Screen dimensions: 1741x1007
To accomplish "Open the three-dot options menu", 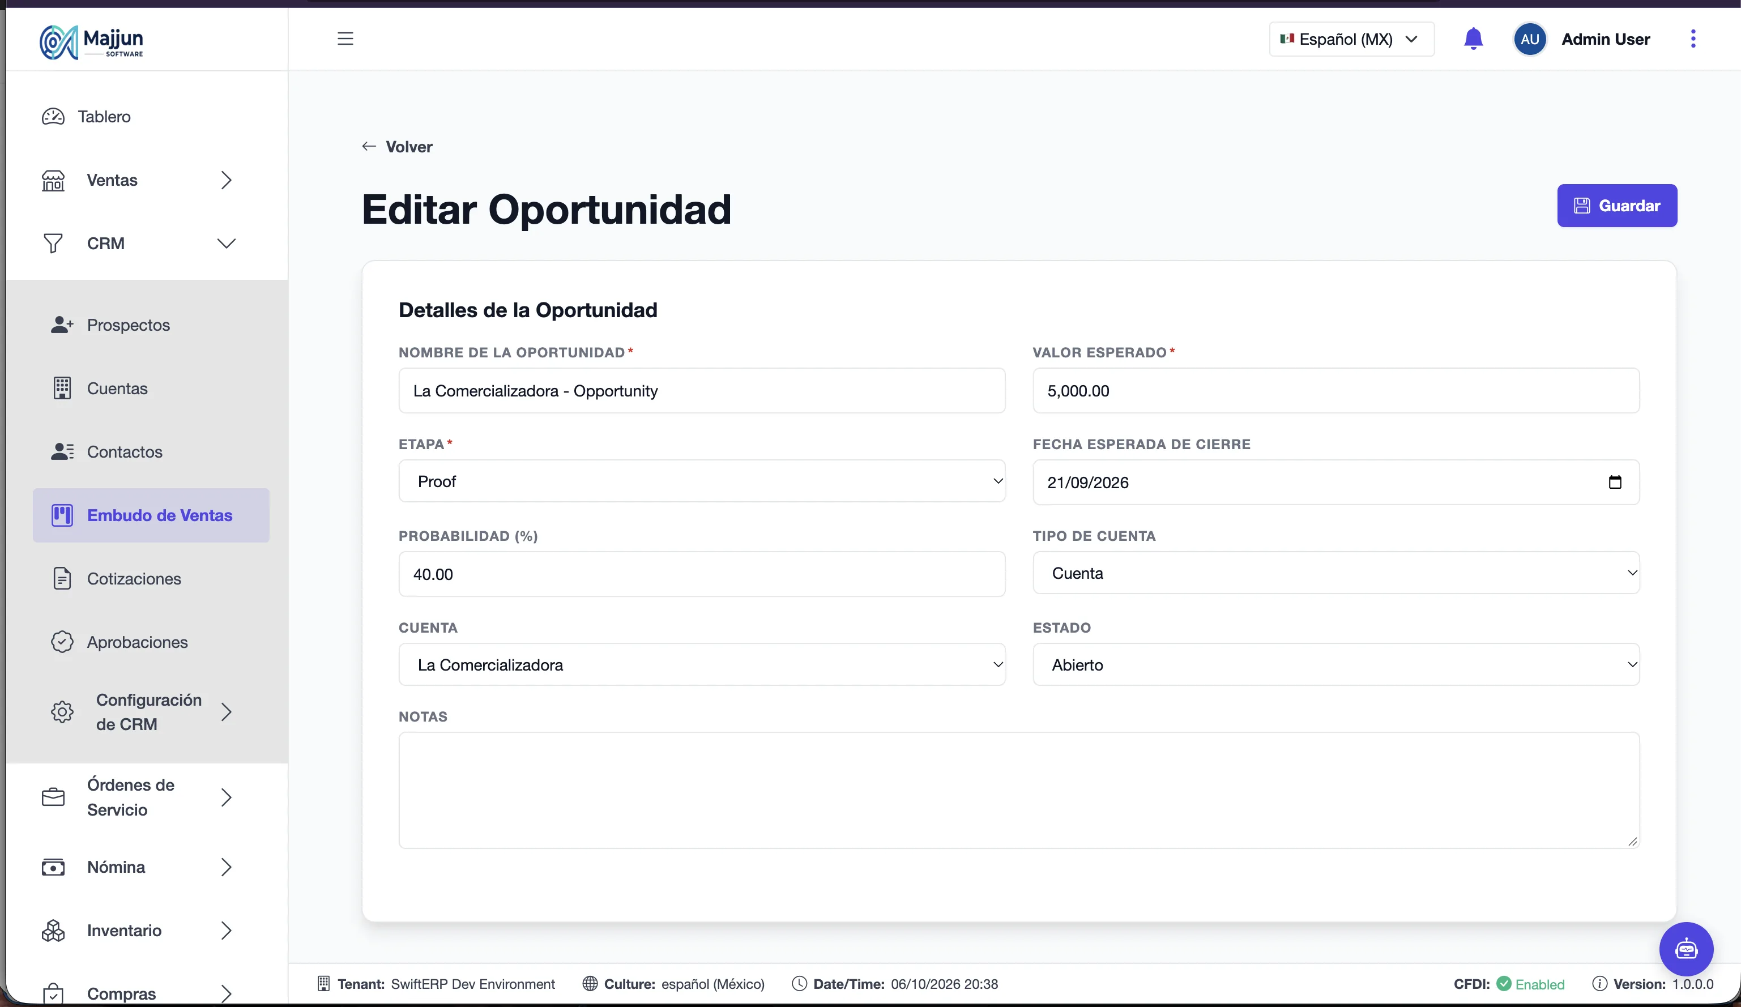I will point(1693,39).
